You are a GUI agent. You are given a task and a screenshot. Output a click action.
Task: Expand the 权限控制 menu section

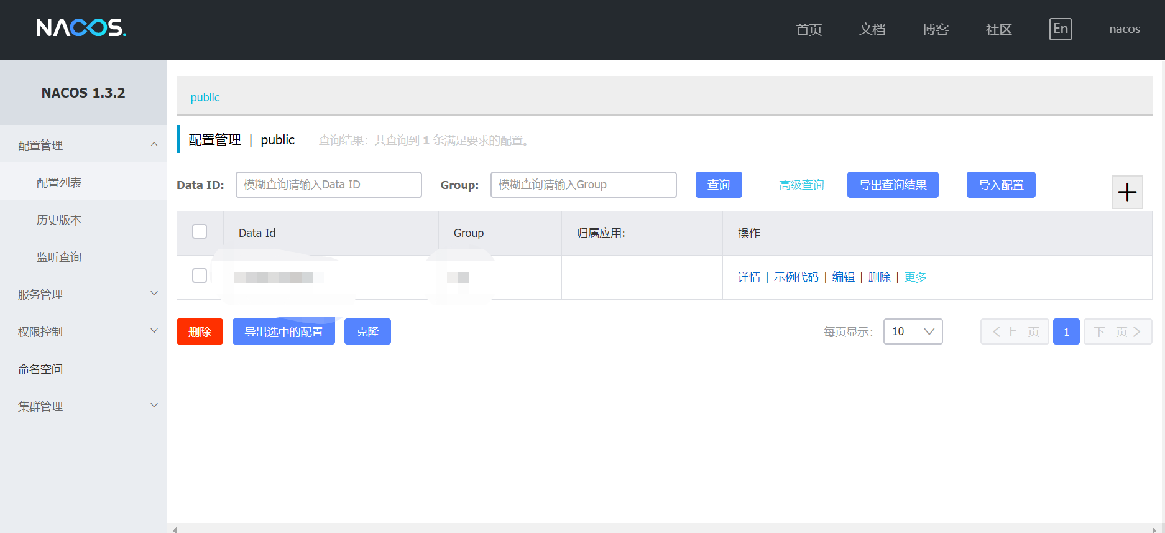pyautogui.click(x=83, y=331)
